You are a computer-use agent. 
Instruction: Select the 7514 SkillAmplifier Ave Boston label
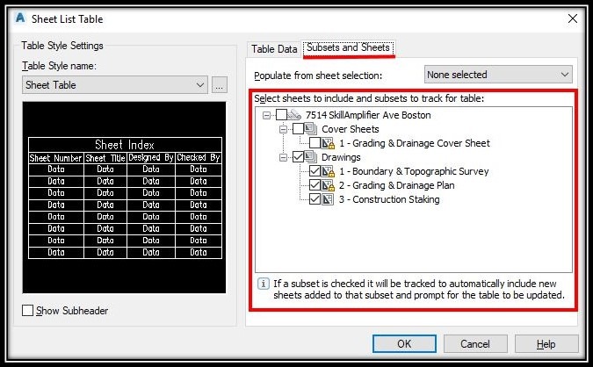pyautogui.click(x=368, y=115)
